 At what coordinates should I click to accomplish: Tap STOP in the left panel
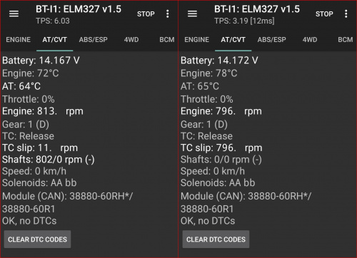coord(146,14)
